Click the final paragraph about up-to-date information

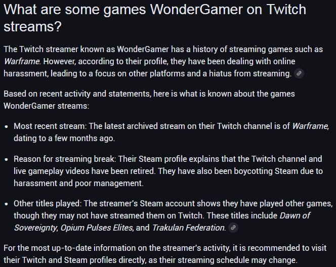165,253
